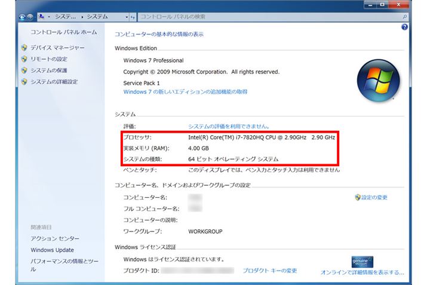Image resolution: width=427 pixels, height=285 pixels.
Task: Open コントロール パネル ホーム
Action: (x=63, y=32)
